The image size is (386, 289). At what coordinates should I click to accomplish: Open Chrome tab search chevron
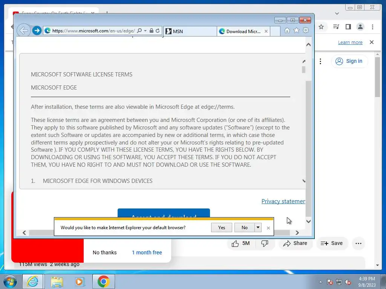[337, 14]
